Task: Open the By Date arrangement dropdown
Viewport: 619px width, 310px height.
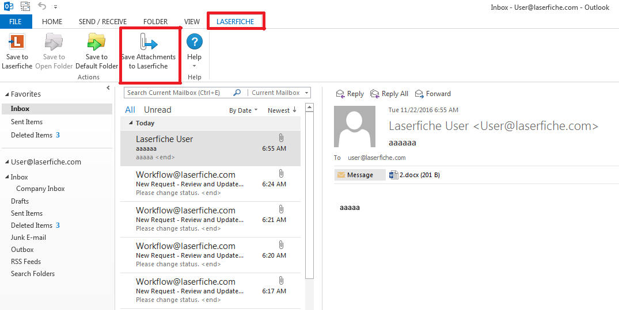Action: 243,110
